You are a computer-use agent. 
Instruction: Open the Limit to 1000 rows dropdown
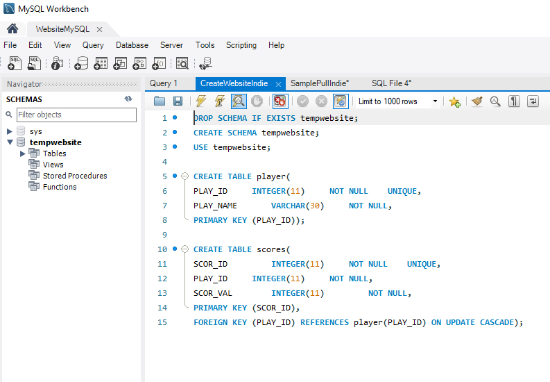tap(435, 101)
